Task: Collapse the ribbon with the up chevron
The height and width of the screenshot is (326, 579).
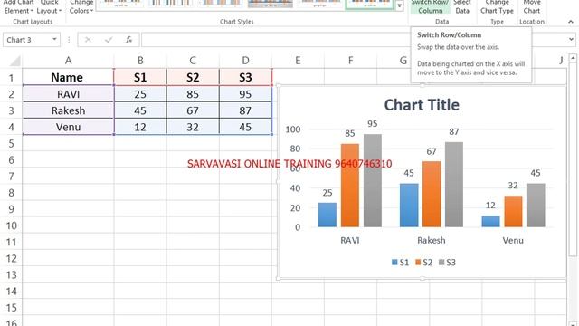Action: [x=571, y=22]
